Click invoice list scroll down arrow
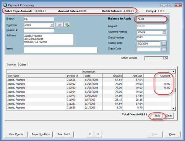This screenshot has height=141, width=185. [x=174, y=109]
